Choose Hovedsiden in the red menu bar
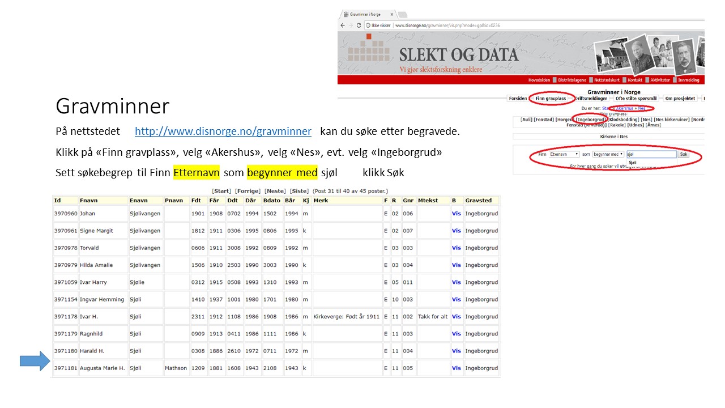Viewport: 725px width, 408px height. point(539,80)
